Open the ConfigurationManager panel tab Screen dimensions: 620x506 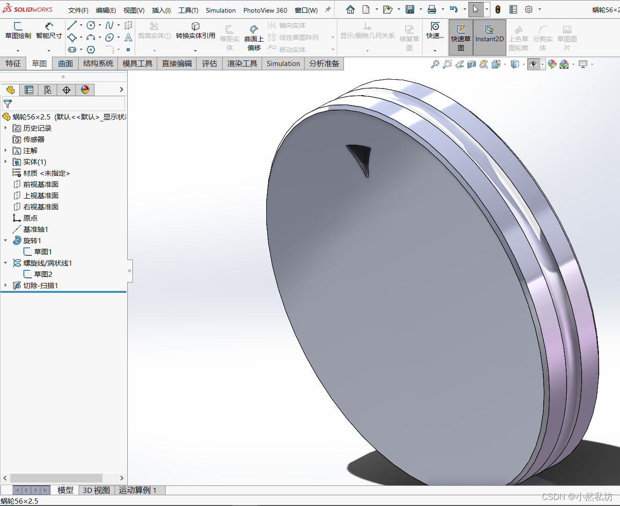pyautogui.click(x=48, y=90)
